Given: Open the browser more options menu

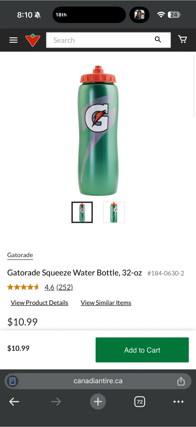Looking at the screenshot, I should (178, 402).
